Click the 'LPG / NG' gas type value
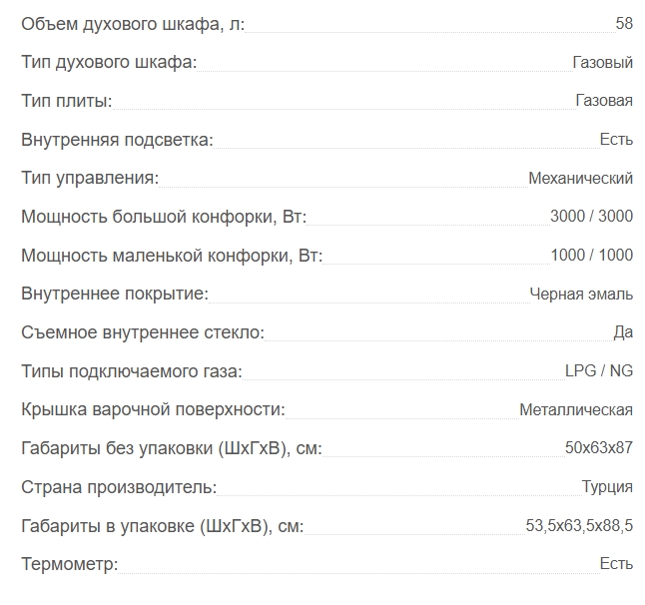 599,371
